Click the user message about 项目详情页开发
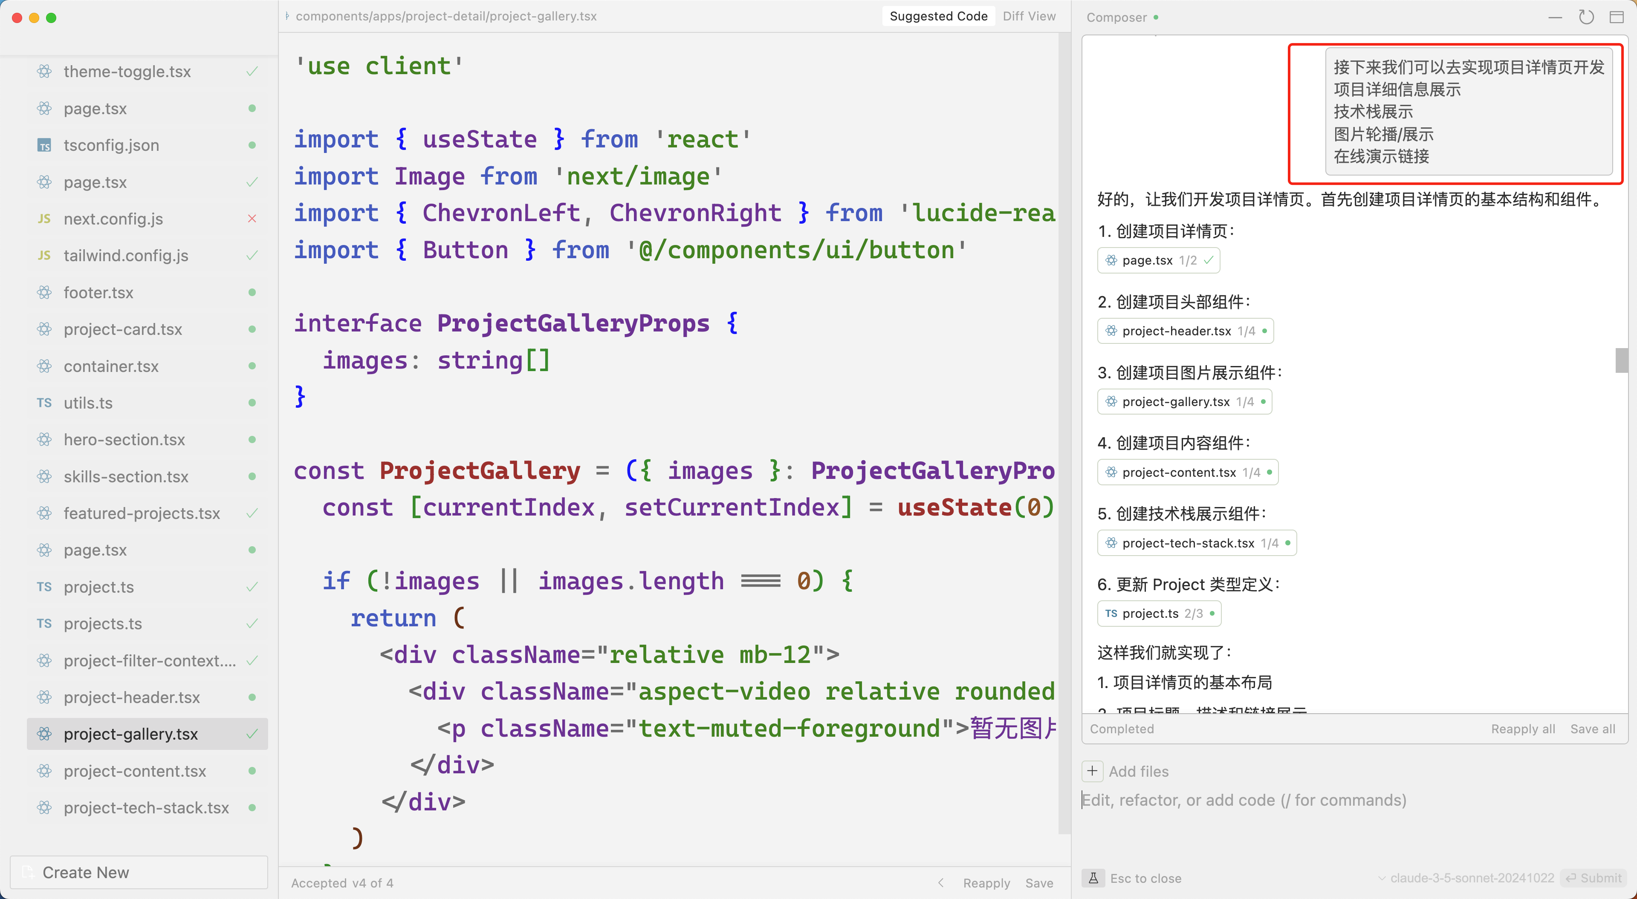Image resolution: width=1637 pixels, height=899 pixels. pos(1469,112)
